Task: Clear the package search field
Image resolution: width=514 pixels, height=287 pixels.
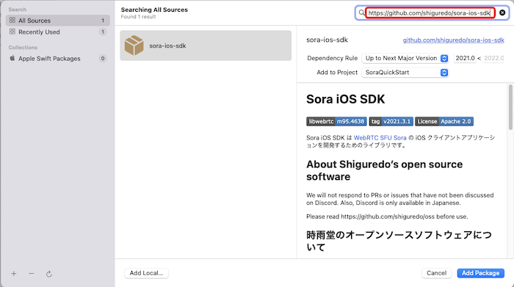Action: [502, 12]
